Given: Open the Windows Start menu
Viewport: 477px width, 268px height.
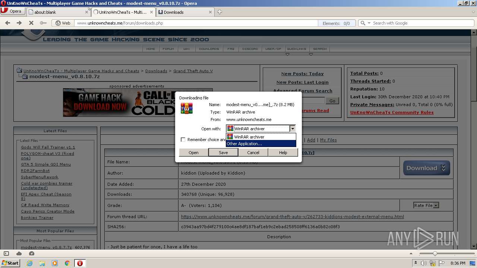Looking at the screenshot, I should click(x=10, y=263).
